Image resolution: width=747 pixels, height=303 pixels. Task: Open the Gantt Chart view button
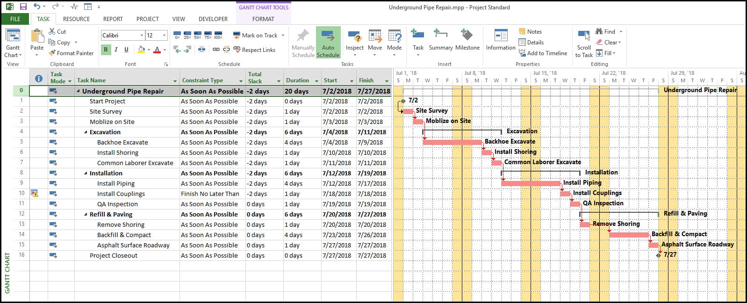tap(13, 43)
